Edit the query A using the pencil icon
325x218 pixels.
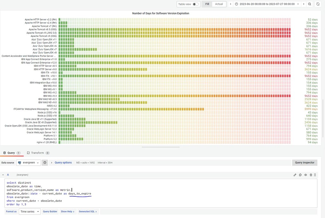tap(295, 175)
